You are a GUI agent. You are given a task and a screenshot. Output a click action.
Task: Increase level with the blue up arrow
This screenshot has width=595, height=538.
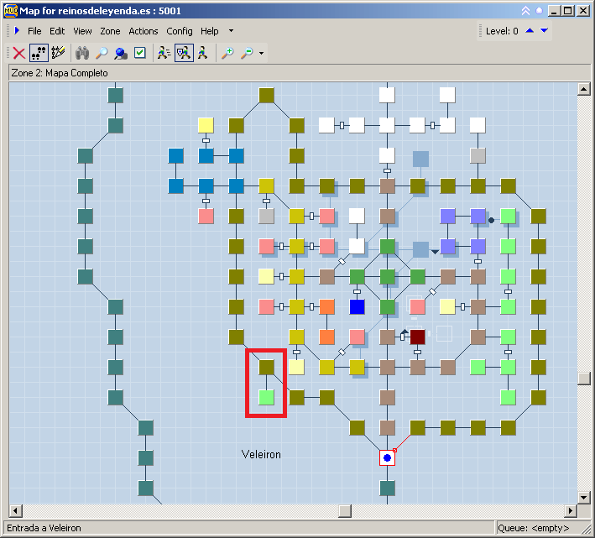tap(530, 31)
